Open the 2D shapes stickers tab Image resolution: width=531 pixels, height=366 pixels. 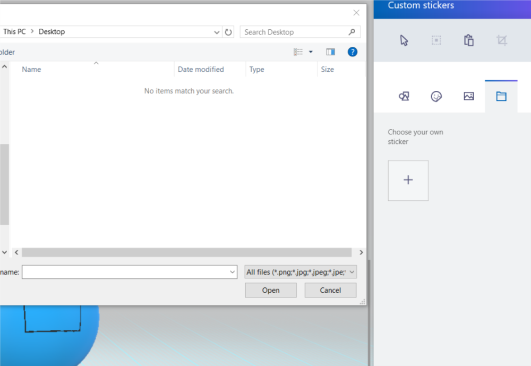click(x=404, y=96)
